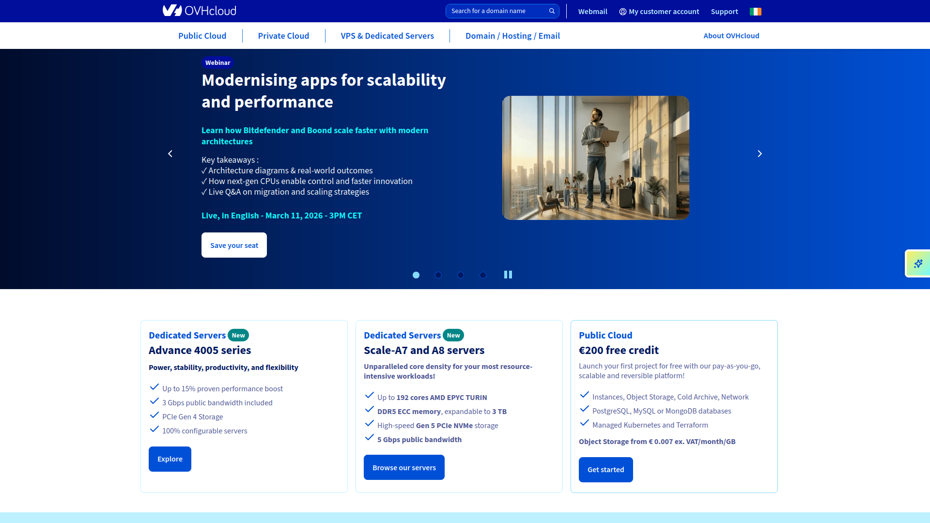The width and height of the screenshot is (930, 523).
Task: Open the sparkle assistant panel on the right
Action: coord(918,263)
